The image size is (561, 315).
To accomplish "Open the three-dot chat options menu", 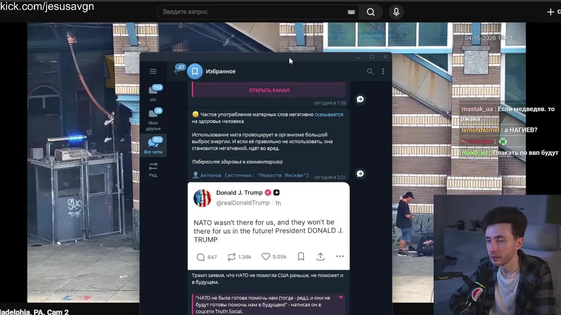I will 383,71.
